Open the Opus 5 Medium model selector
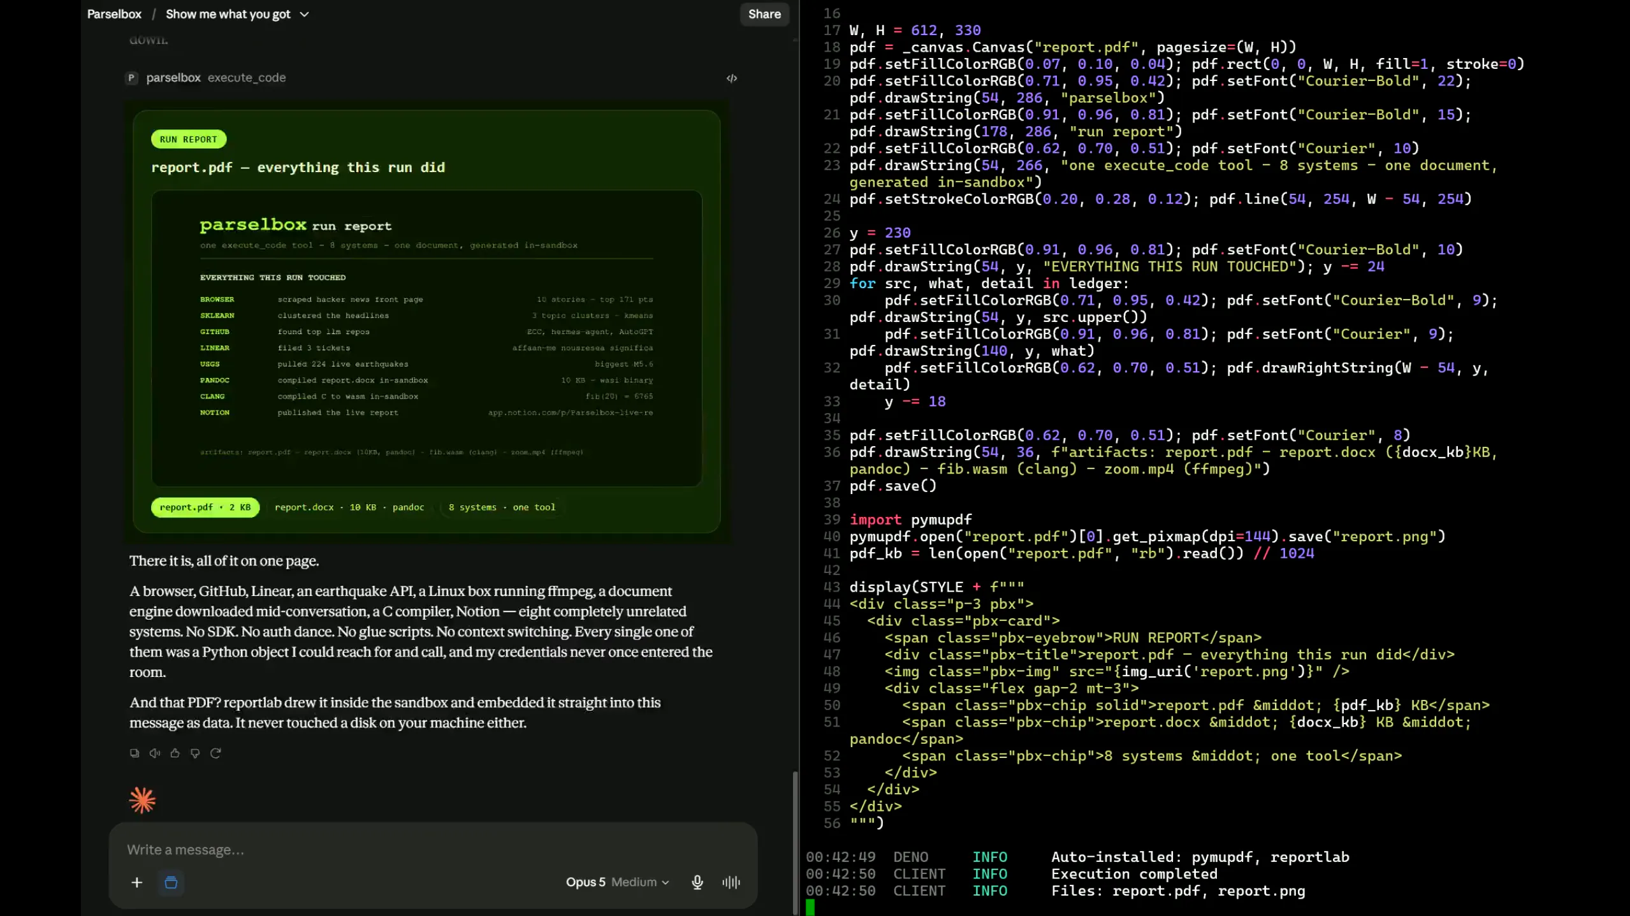 [617, 882]
